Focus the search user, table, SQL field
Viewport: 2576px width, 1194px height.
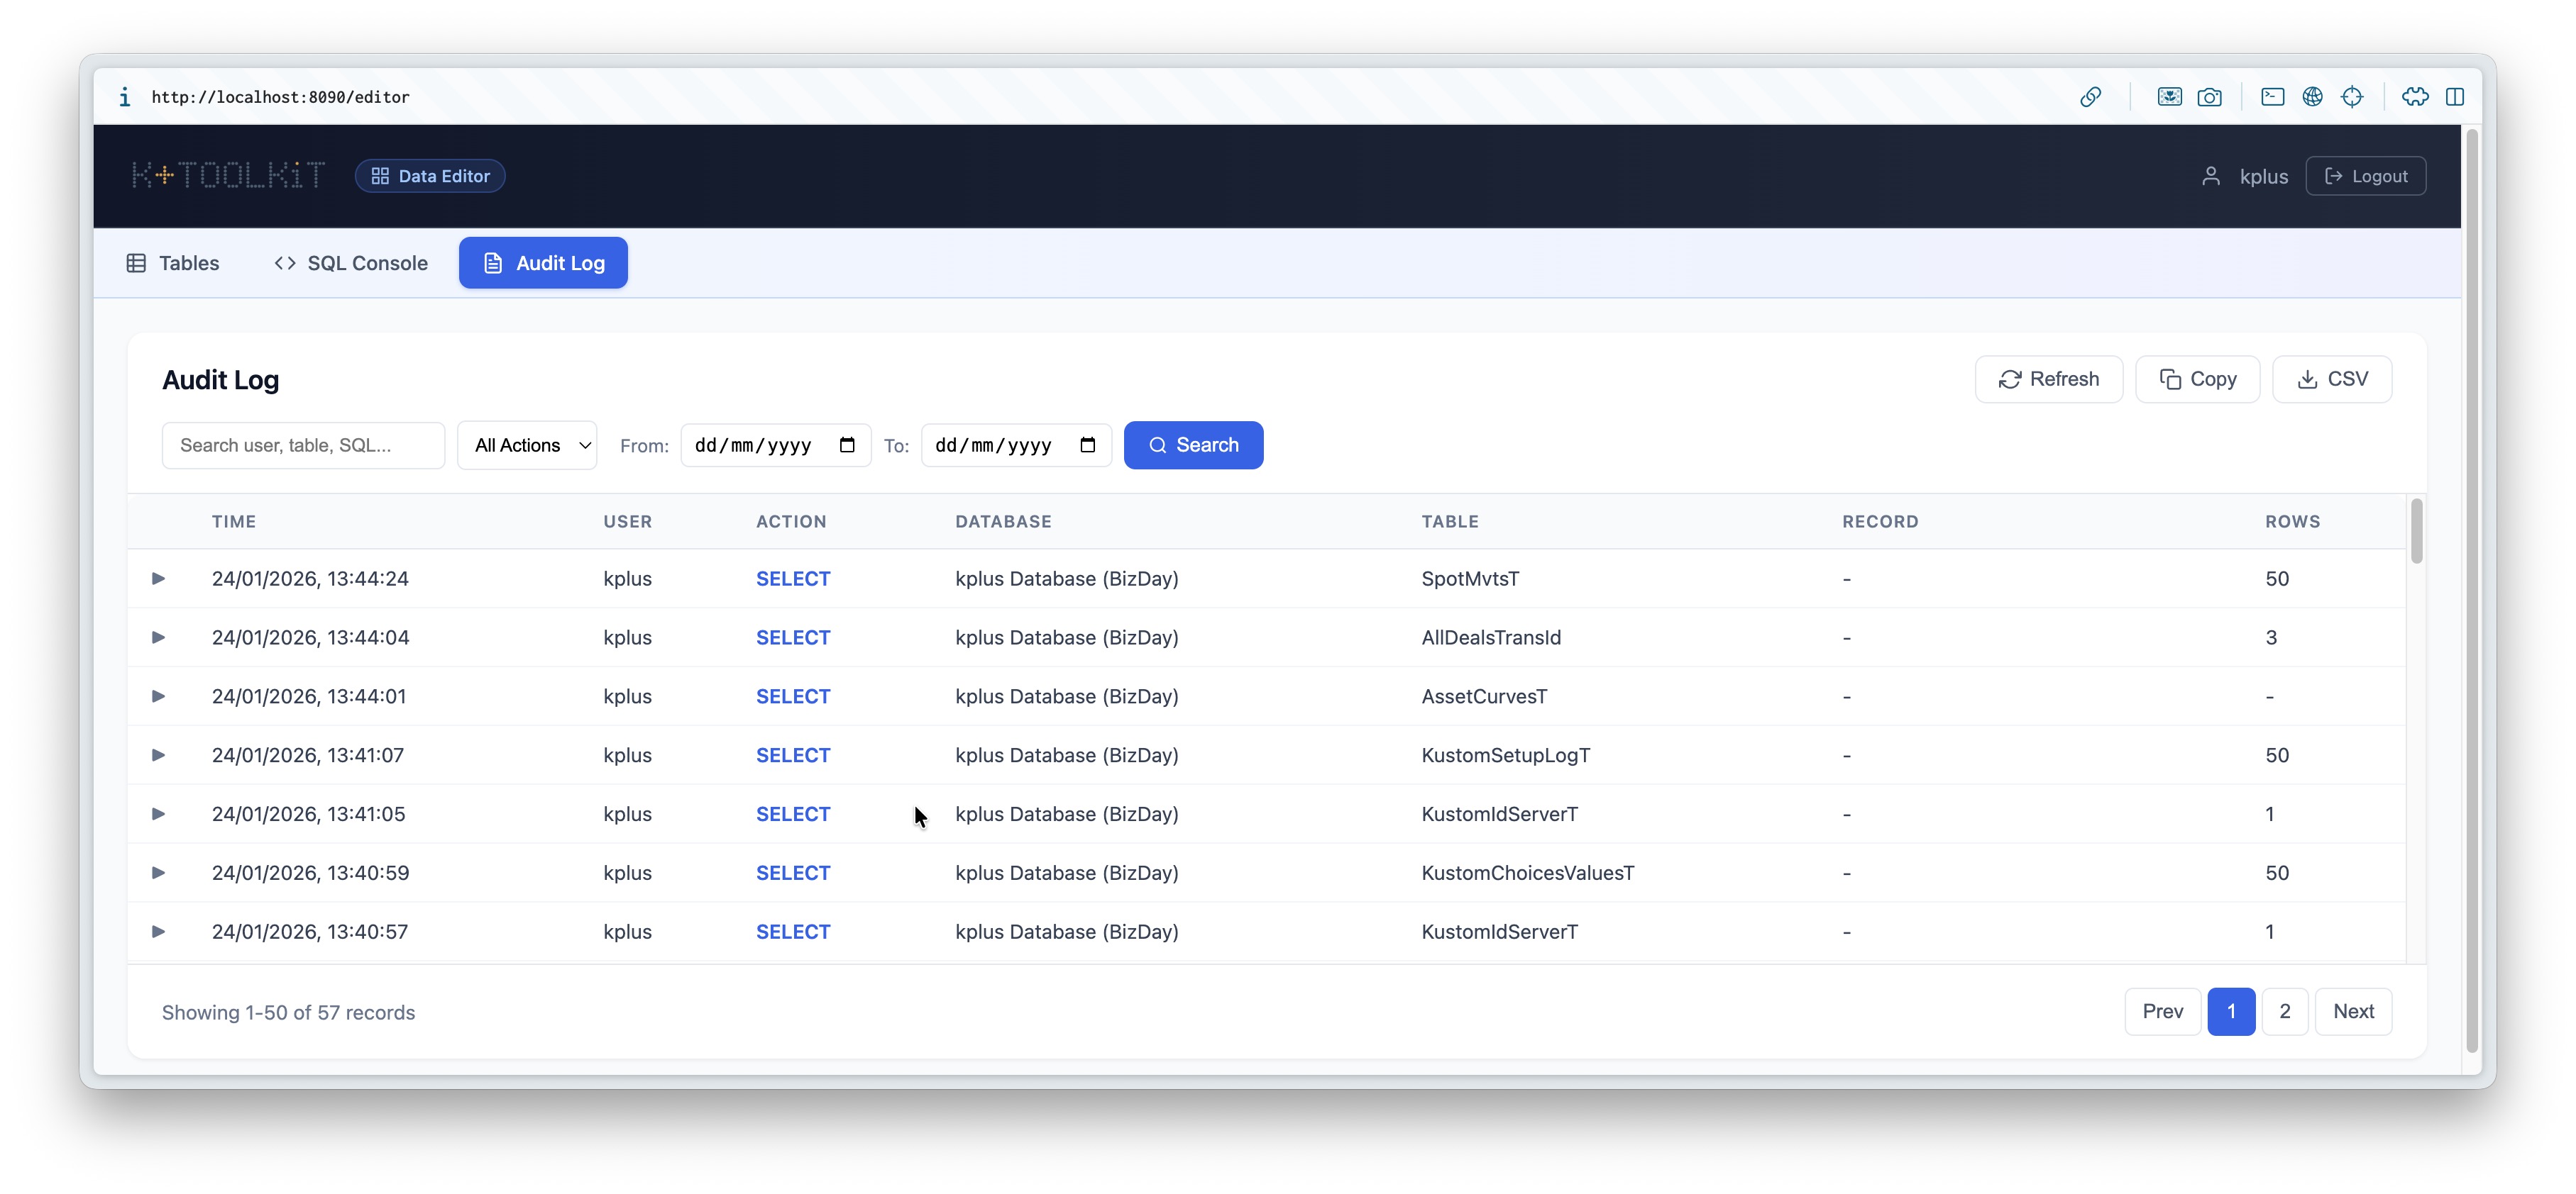(x=303, y=446)
